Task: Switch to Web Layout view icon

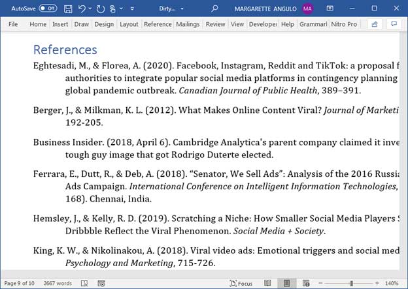Action: pyautogui.click(x=306, y=283)
